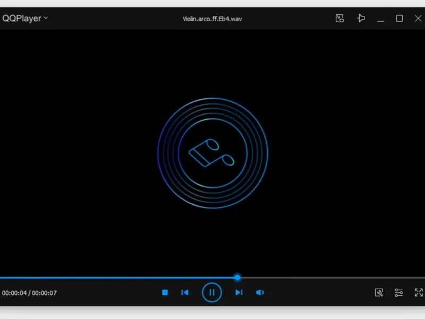Click the Violin.arco.ff.Eb4.wav title text
This screenshot has height=319, width=425.
[x=212, y=19]
